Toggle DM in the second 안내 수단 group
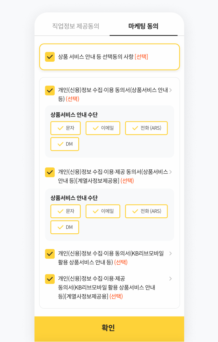Viewport: 218px width, 342px height. (65, 227)
